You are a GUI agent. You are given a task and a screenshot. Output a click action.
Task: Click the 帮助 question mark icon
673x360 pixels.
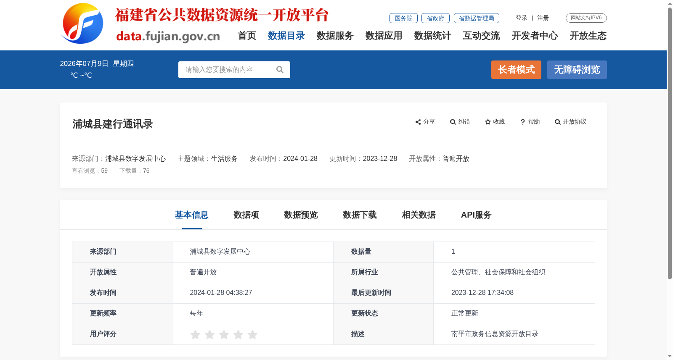523,122
